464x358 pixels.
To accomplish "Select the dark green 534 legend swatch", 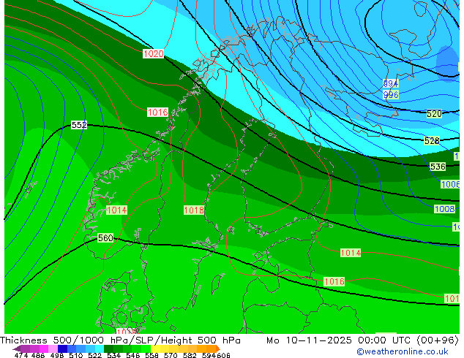I will click(108, 349).
